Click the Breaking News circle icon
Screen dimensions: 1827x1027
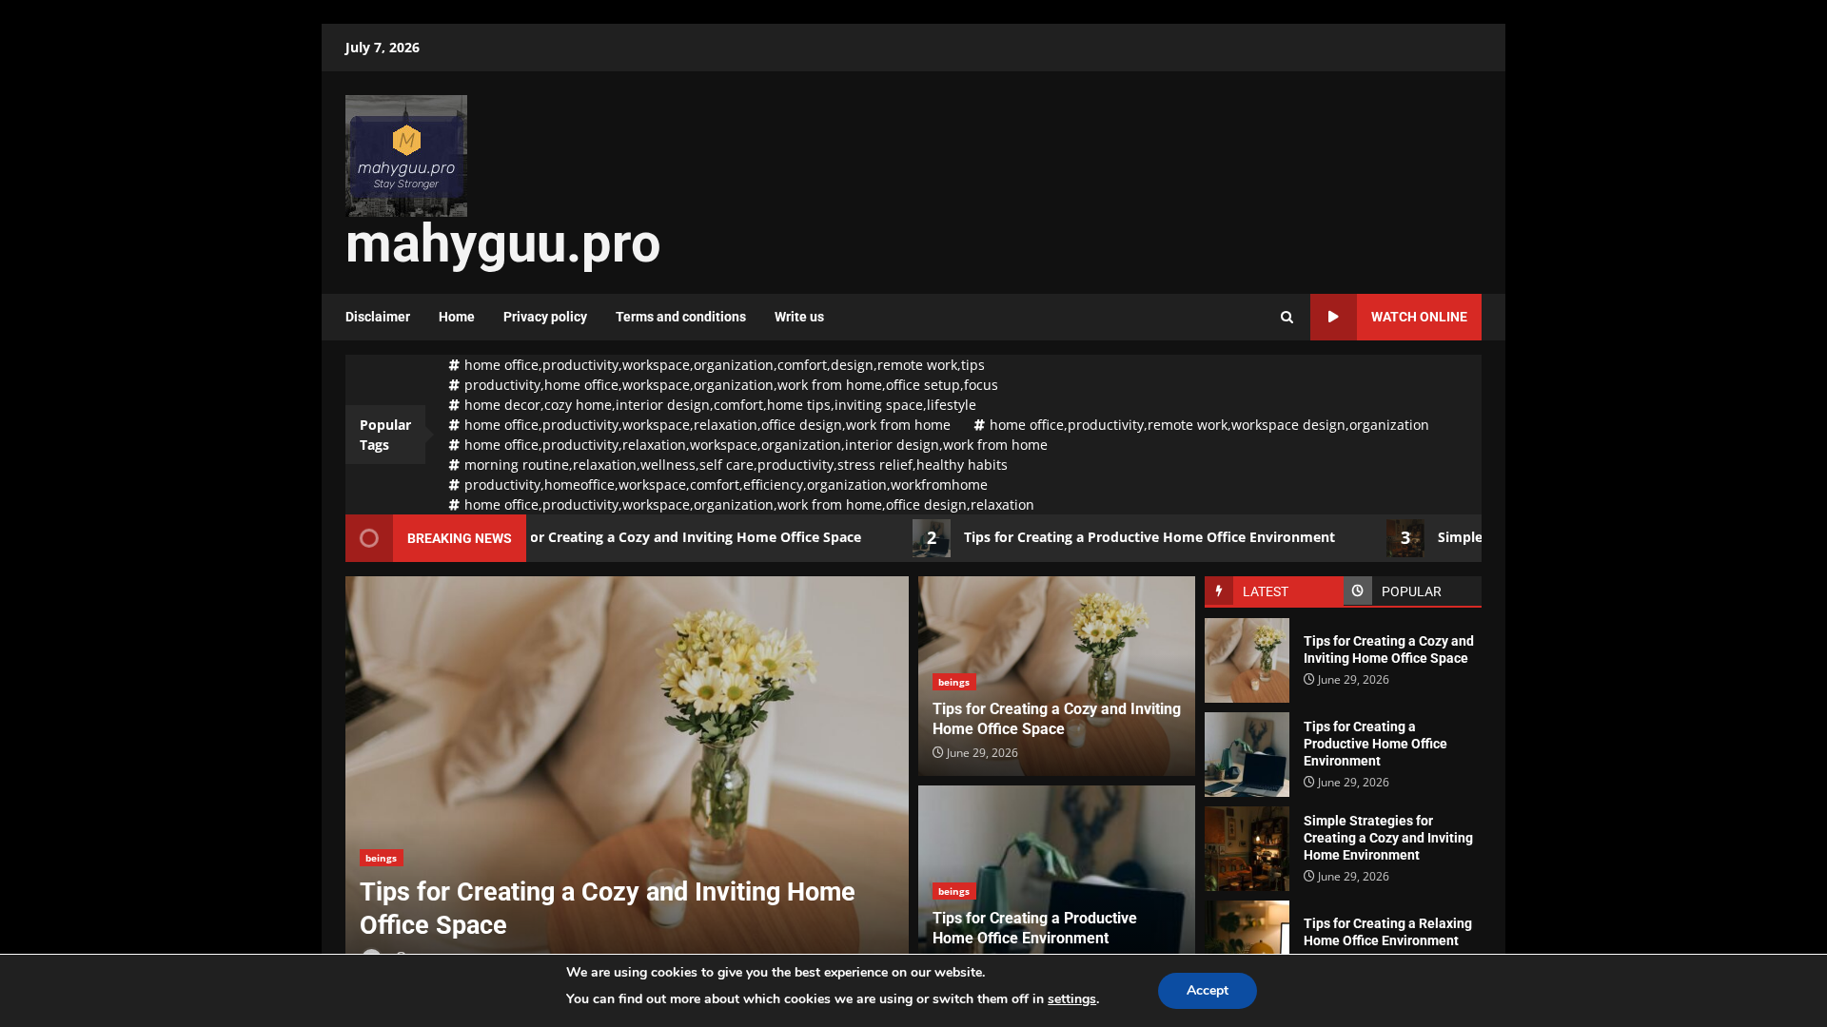tap(369, 538)
